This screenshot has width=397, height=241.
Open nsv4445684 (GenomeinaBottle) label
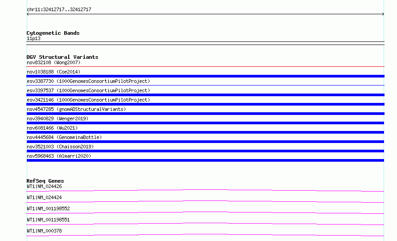[x=64, y=137]
